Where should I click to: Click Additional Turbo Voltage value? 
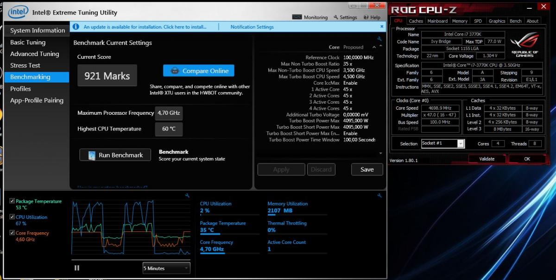(356, 115)
